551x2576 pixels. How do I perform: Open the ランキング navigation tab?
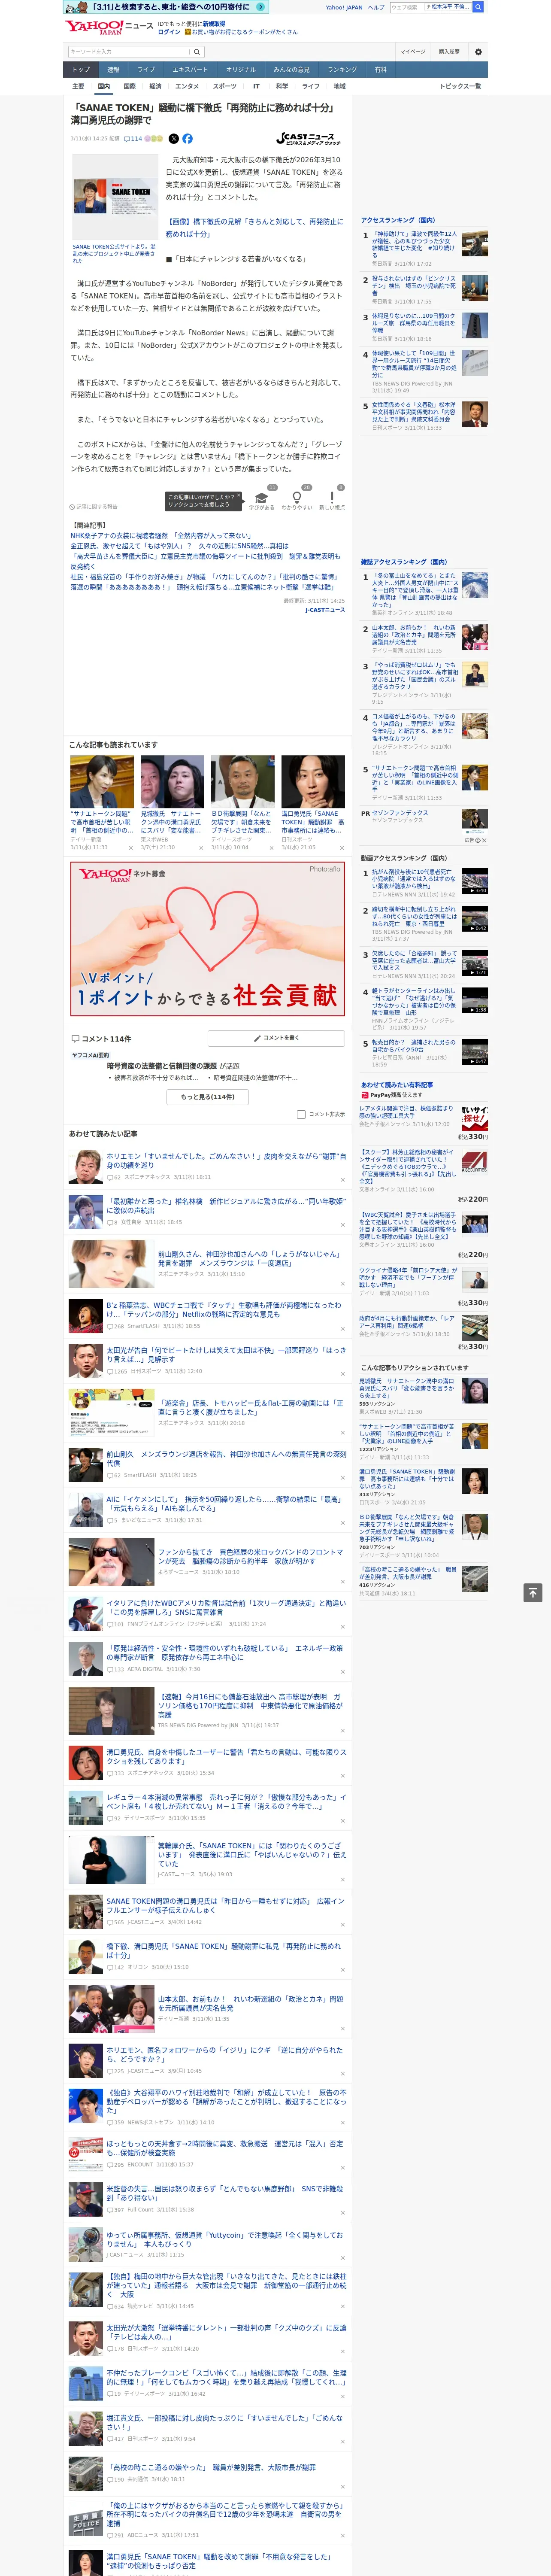point(342,70)
